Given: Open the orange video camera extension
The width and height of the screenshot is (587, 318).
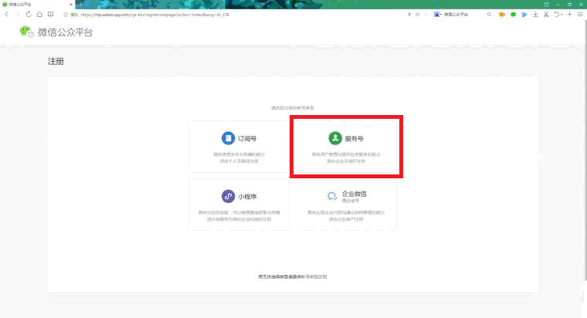Looking at the screenshot, I should click(x=502, y=14).
